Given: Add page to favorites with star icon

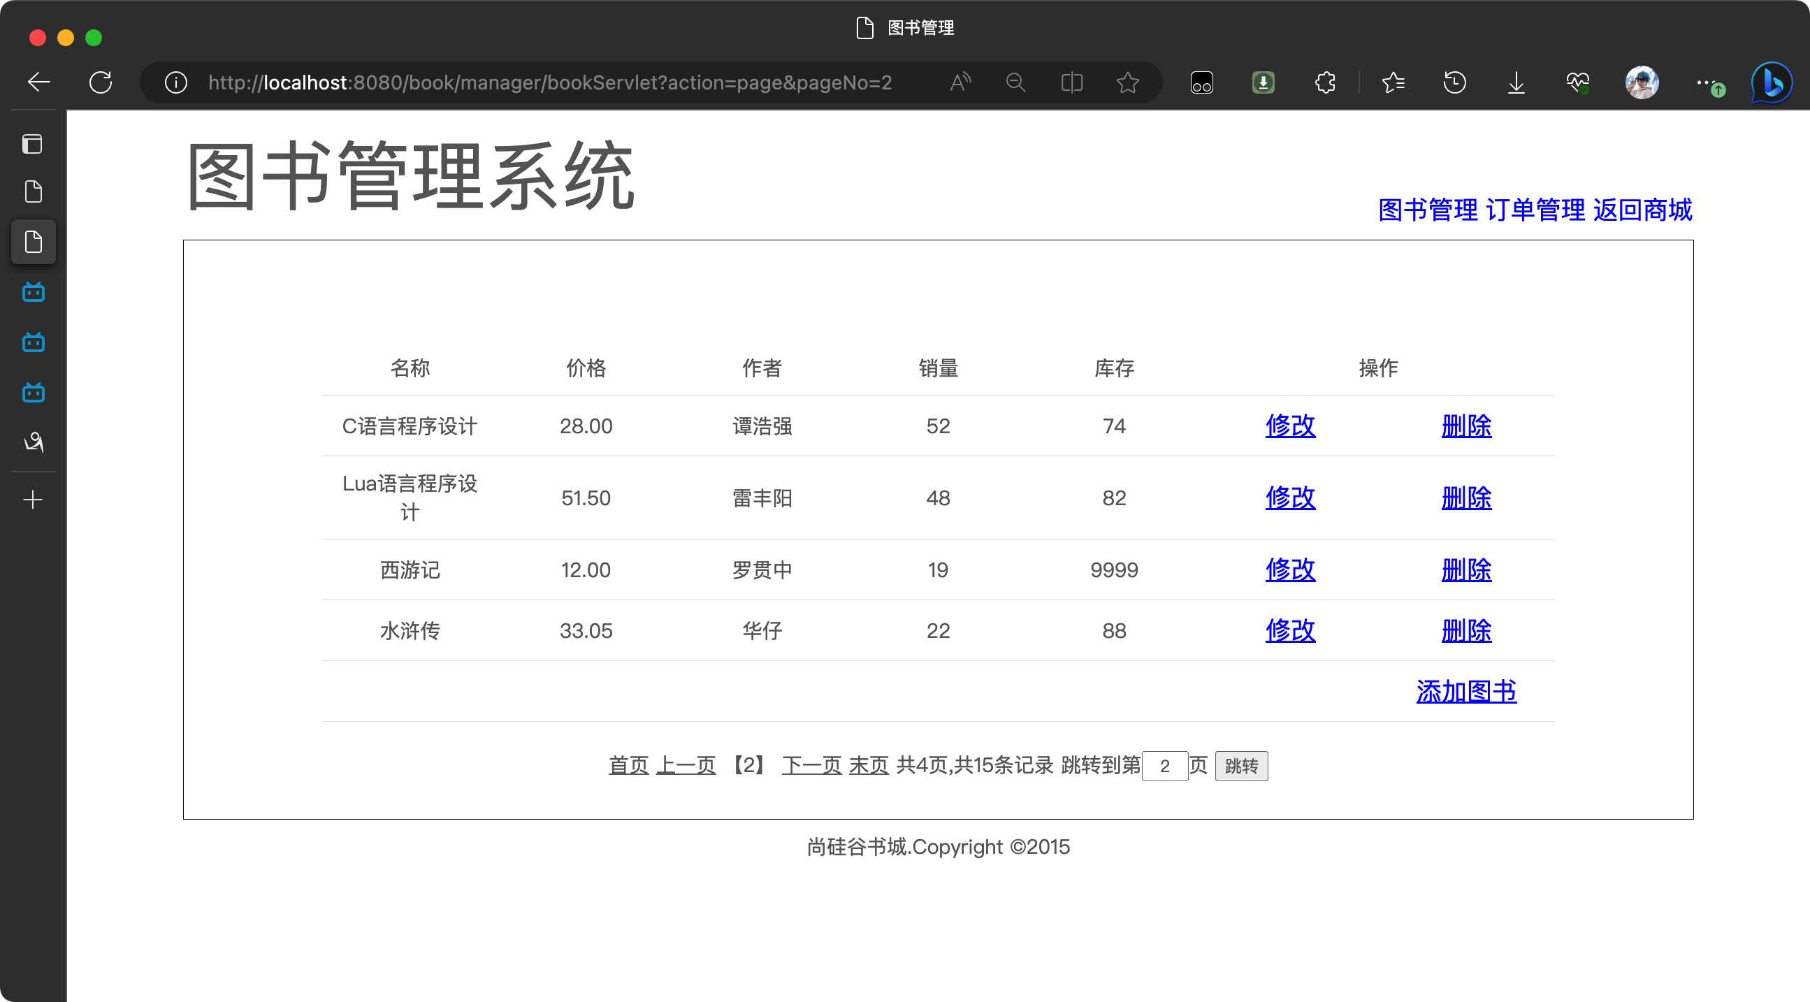Looking at the screenshot, I should [1127, 82].
